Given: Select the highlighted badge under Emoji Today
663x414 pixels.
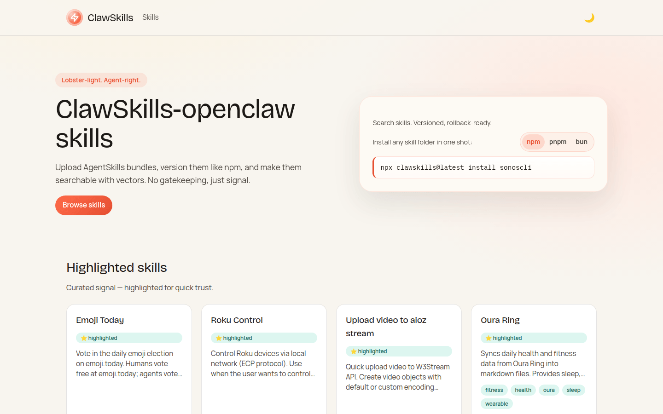Looking at the screenshot, I should click(129, 338).
